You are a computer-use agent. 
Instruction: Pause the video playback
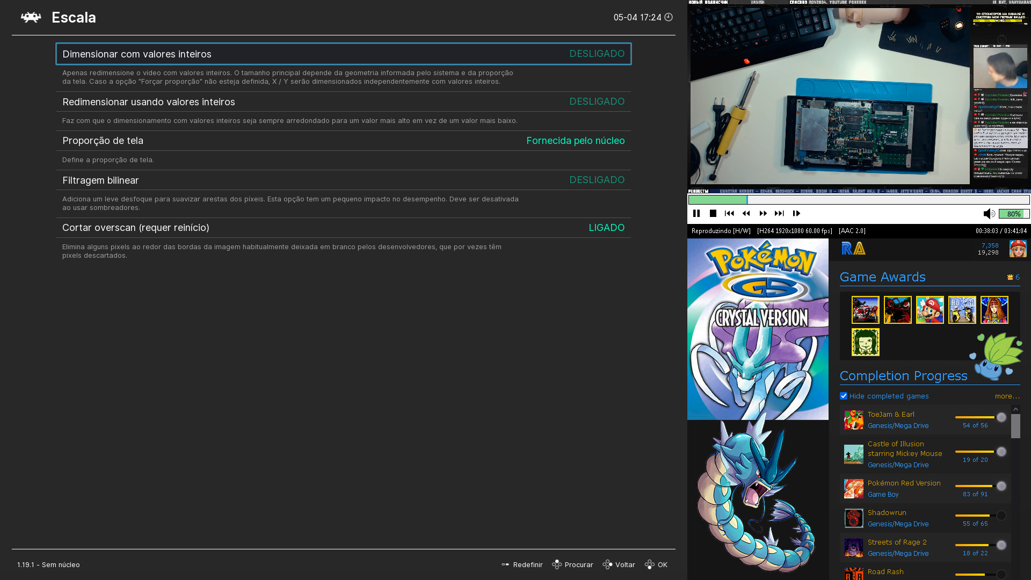[696, 213]
